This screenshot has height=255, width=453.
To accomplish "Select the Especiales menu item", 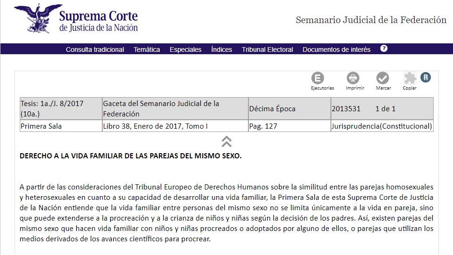I will click(x=185, y=49).
